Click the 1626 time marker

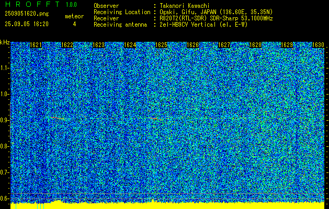192,45
